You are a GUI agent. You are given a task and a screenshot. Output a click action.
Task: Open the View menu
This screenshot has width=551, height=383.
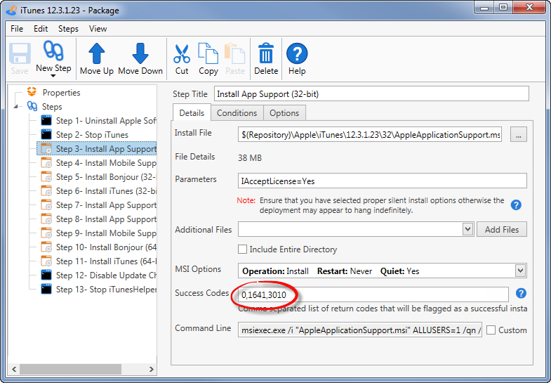[x=98, y=29]
